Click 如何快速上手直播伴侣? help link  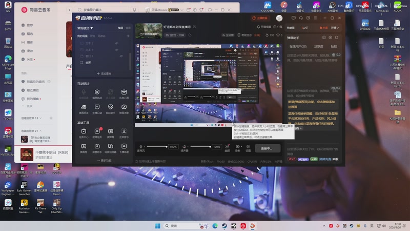tap(151, 161)
